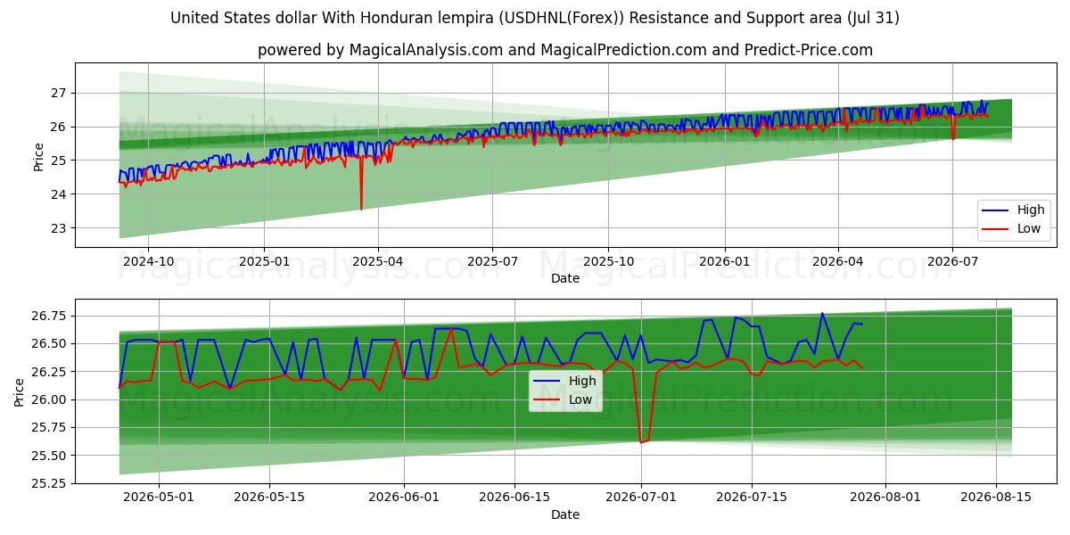Click the '25.25' price tick label
Image resolution: width=1070 pixels, height=535 pixels.
pyautogui.click(x=51, y=483)
